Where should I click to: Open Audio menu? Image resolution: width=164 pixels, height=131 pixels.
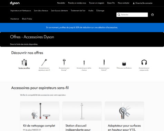click(x=91, y=11)
